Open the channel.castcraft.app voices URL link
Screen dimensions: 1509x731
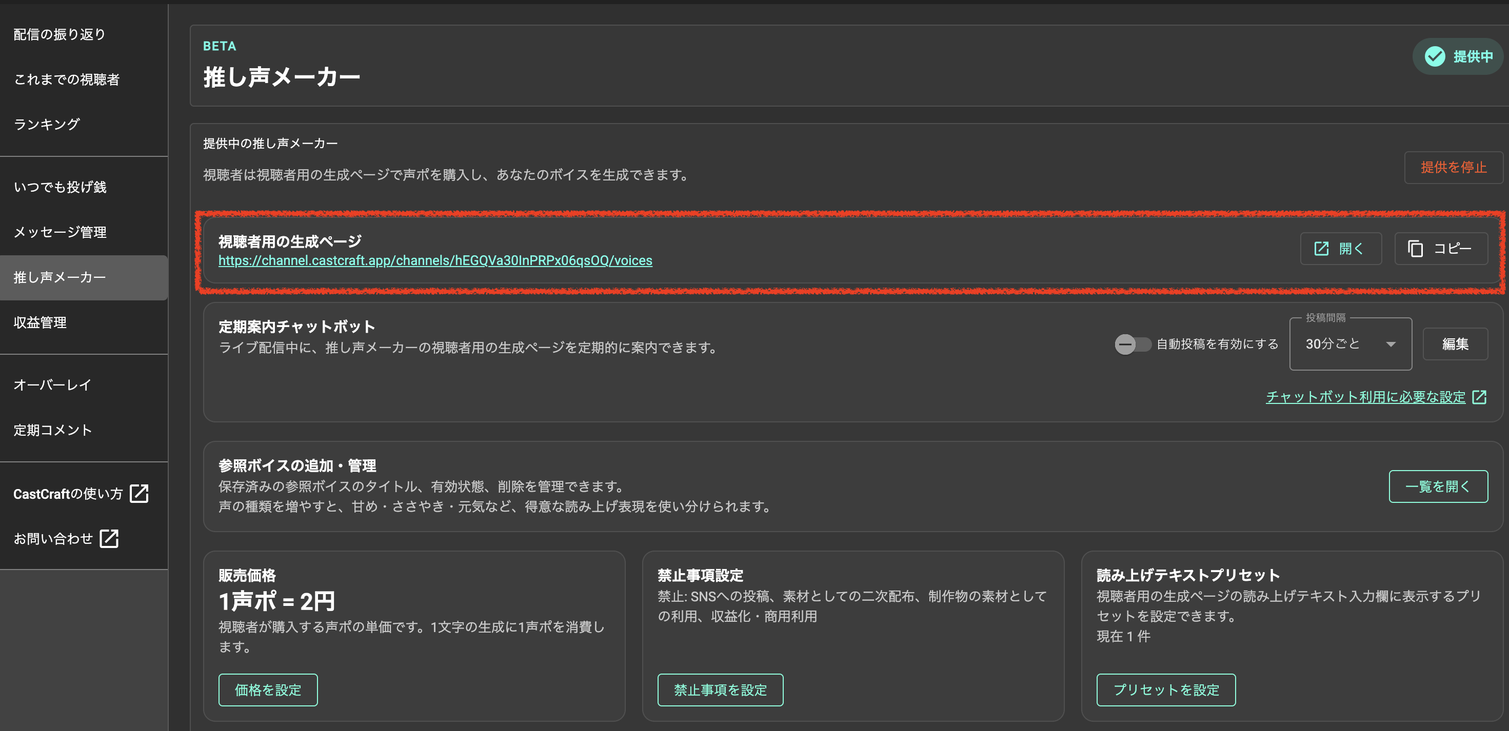tap(435, 260)
